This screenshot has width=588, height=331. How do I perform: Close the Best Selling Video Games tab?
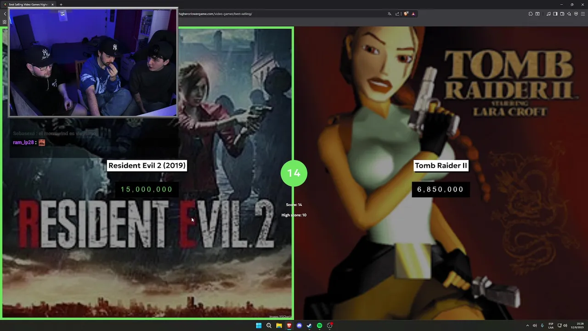tap(52, 5)
